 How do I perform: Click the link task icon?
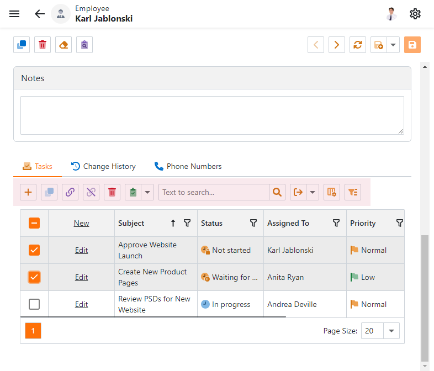point(70,192)
